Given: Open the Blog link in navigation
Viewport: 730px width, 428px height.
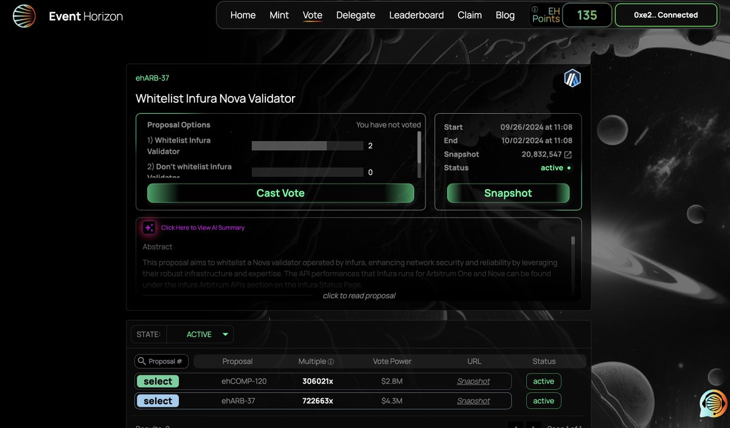Looking at the screenshot, I should (x=505, y=15).
